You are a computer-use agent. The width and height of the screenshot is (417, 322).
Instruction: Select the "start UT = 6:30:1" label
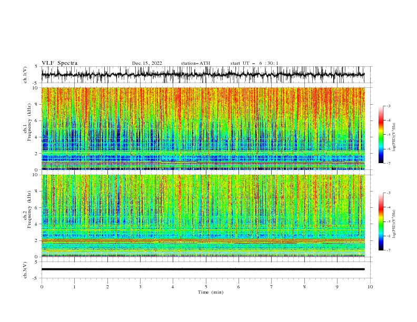pos(254,63)
